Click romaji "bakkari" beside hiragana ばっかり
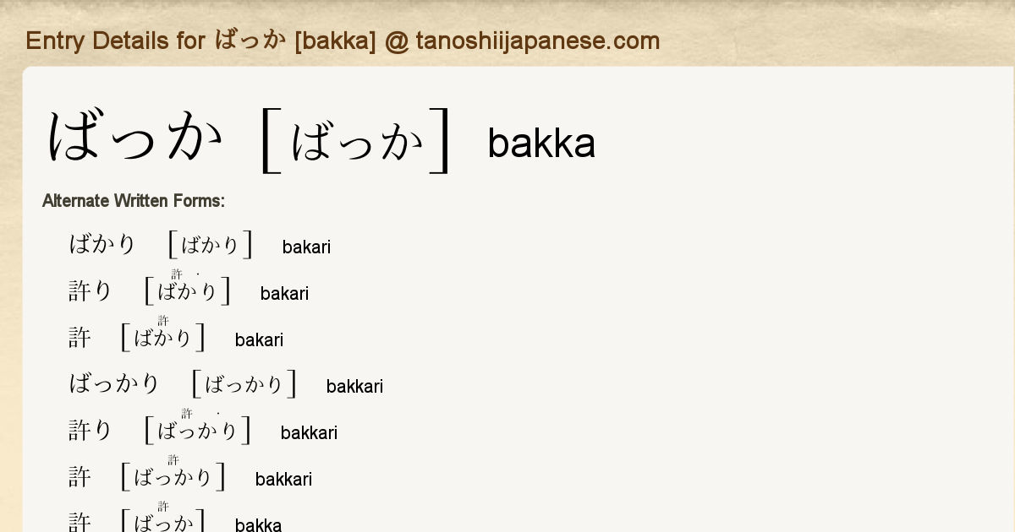Viewport: 1015px width, 532px height. pyautogui.click(x=354, y=387)
